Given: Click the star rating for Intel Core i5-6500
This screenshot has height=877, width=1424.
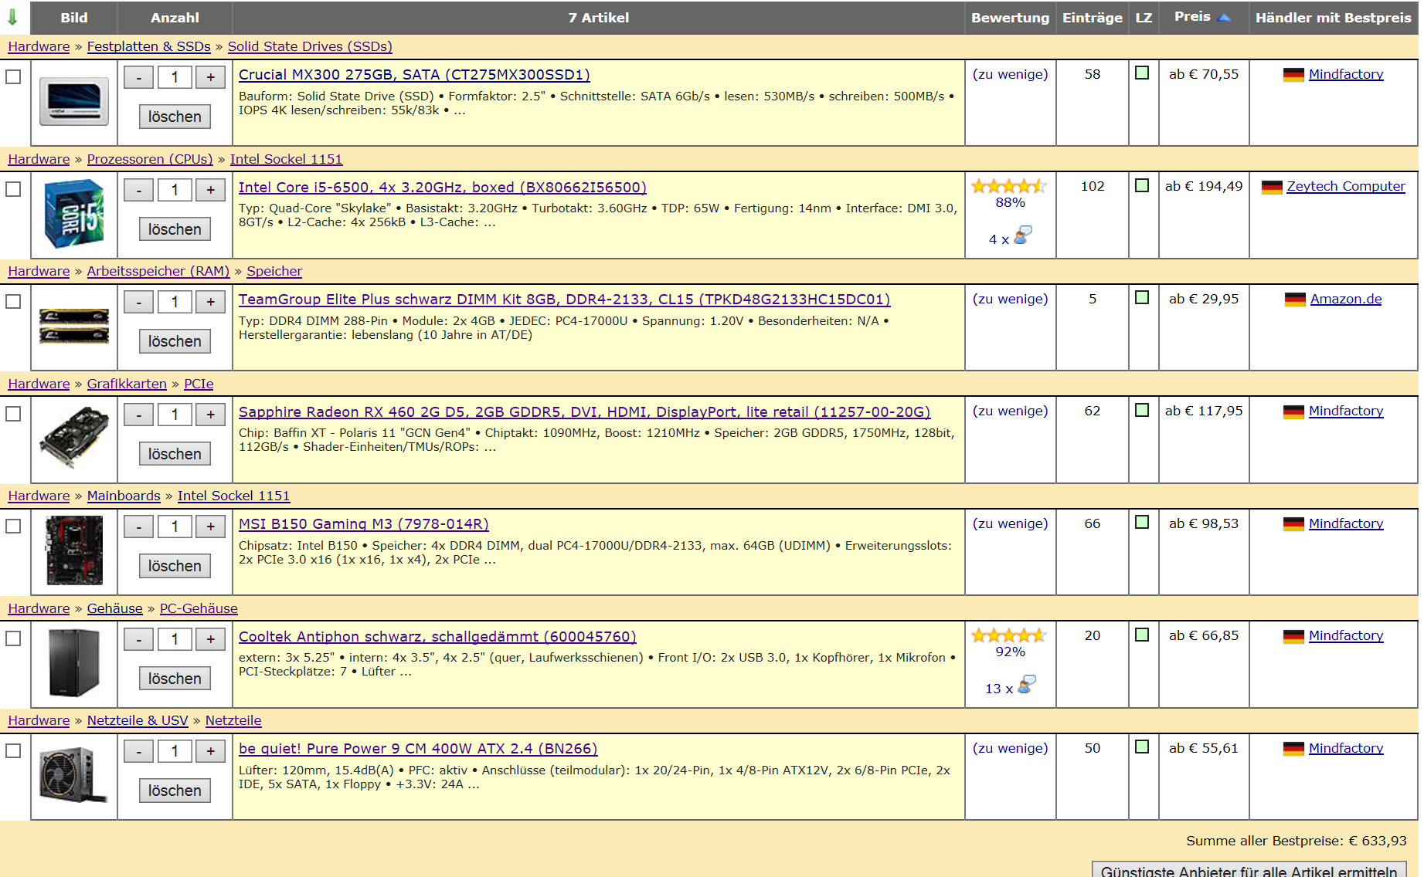Looking at the screenshot, I should click(x=1010, y=186).
